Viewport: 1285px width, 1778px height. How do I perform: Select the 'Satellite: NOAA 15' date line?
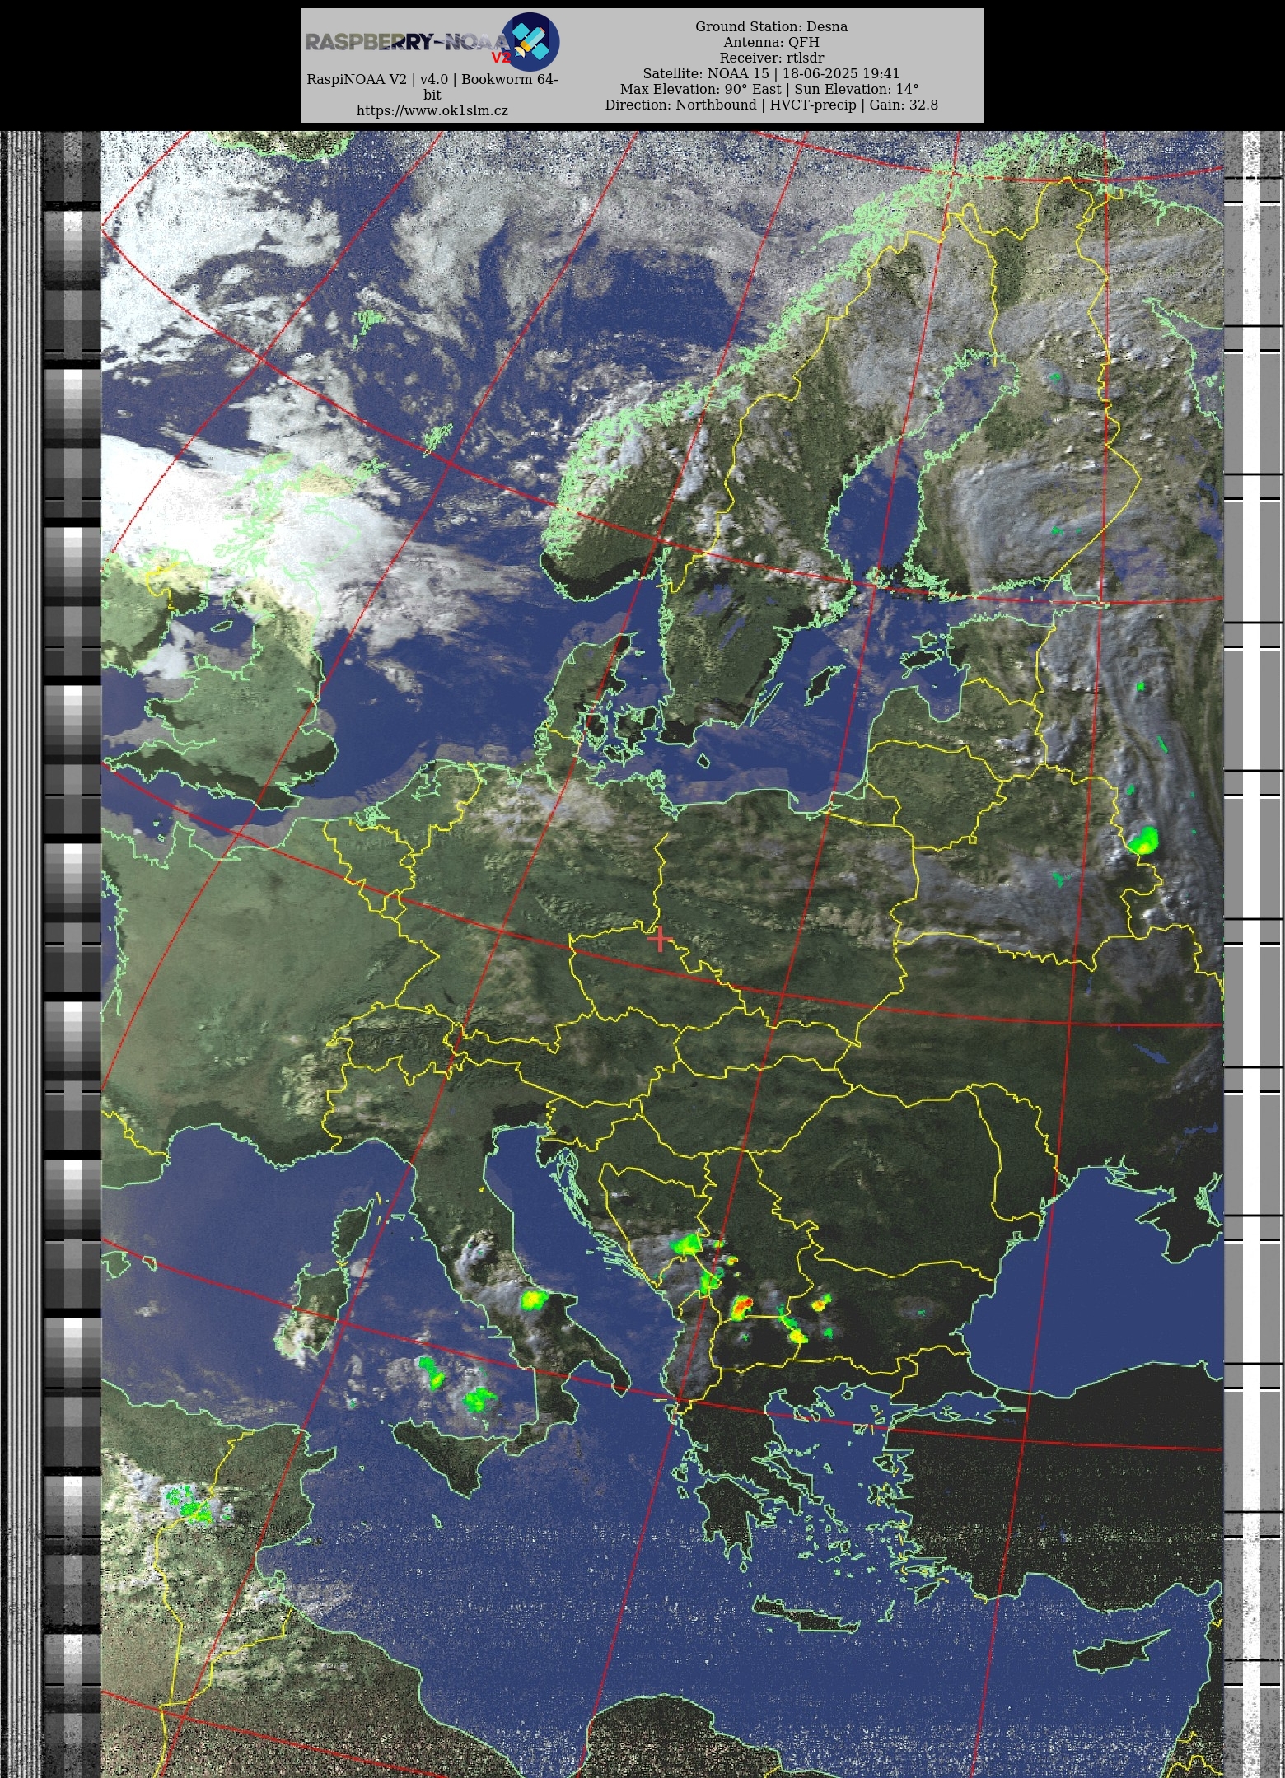point(771,73)
